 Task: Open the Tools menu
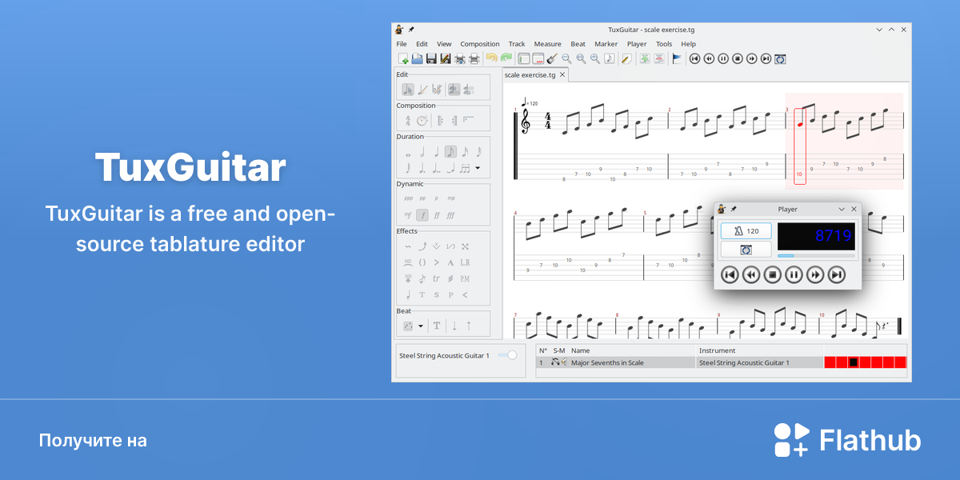pos(664,44)
